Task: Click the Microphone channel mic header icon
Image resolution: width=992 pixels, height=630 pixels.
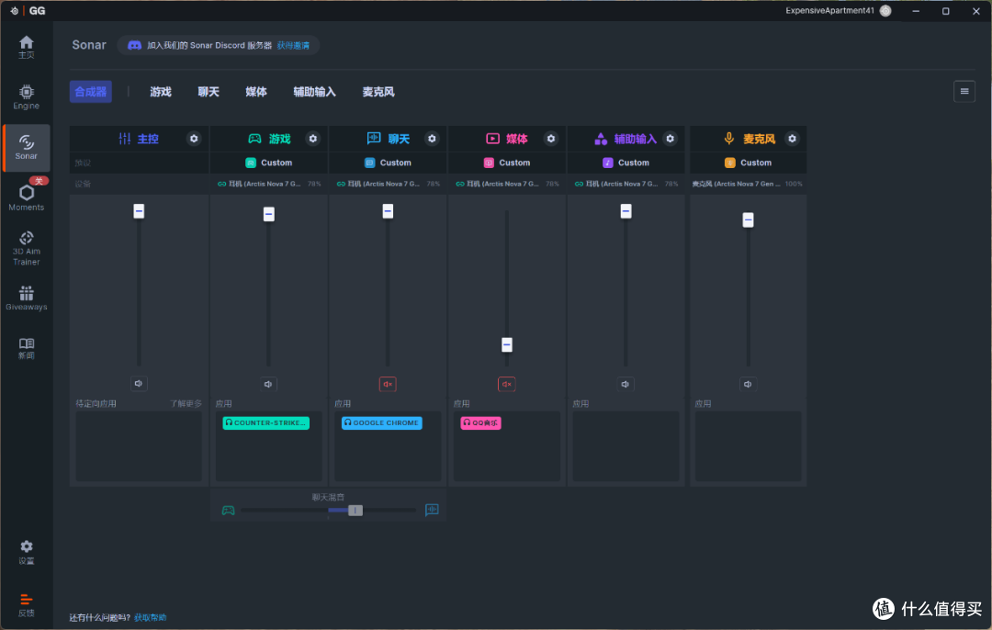Action: (728, 138)
